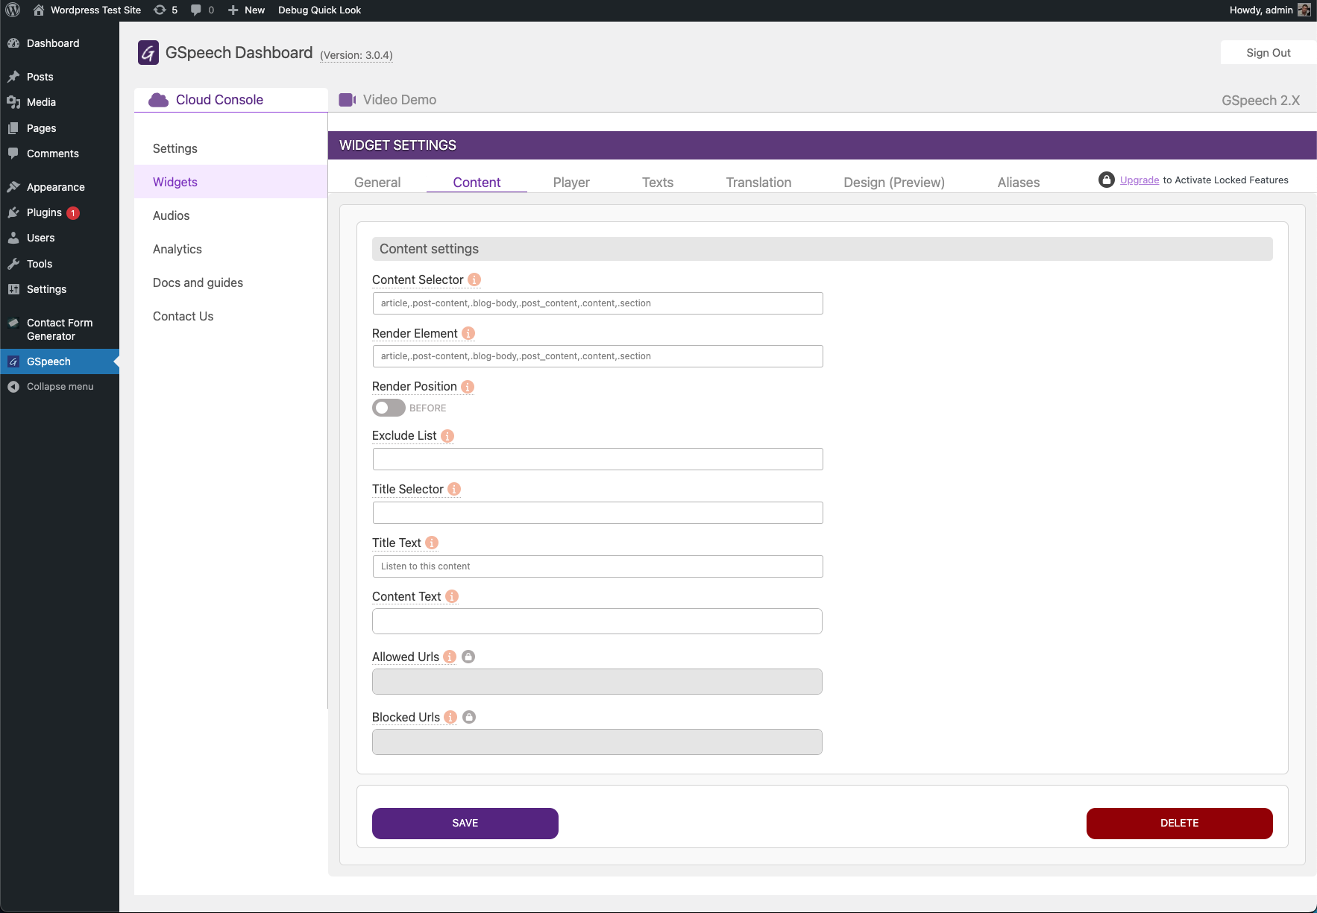Click the Sign Out button

coord(1269,53)
